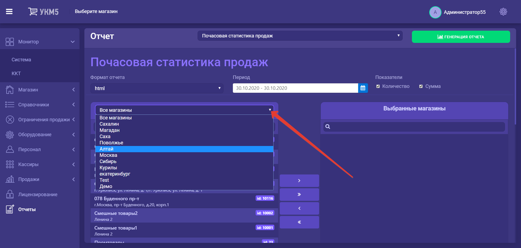Screen dimensions: 521x248
Task: Click Выберите магазин header text
Action: click(x=96, y=11)
